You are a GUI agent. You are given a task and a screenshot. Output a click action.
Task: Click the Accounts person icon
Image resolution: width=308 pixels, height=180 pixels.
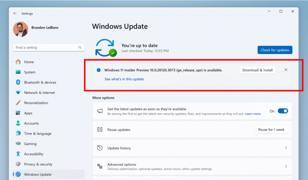pyautogui.click(x=18, y=123)
